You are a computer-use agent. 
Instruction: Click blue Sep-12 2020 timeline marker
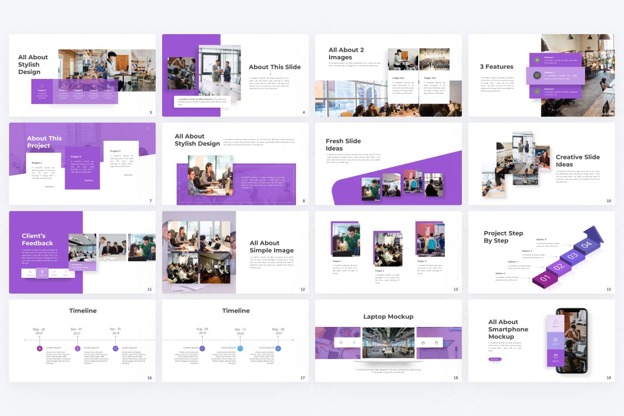[x=240, y=348]
